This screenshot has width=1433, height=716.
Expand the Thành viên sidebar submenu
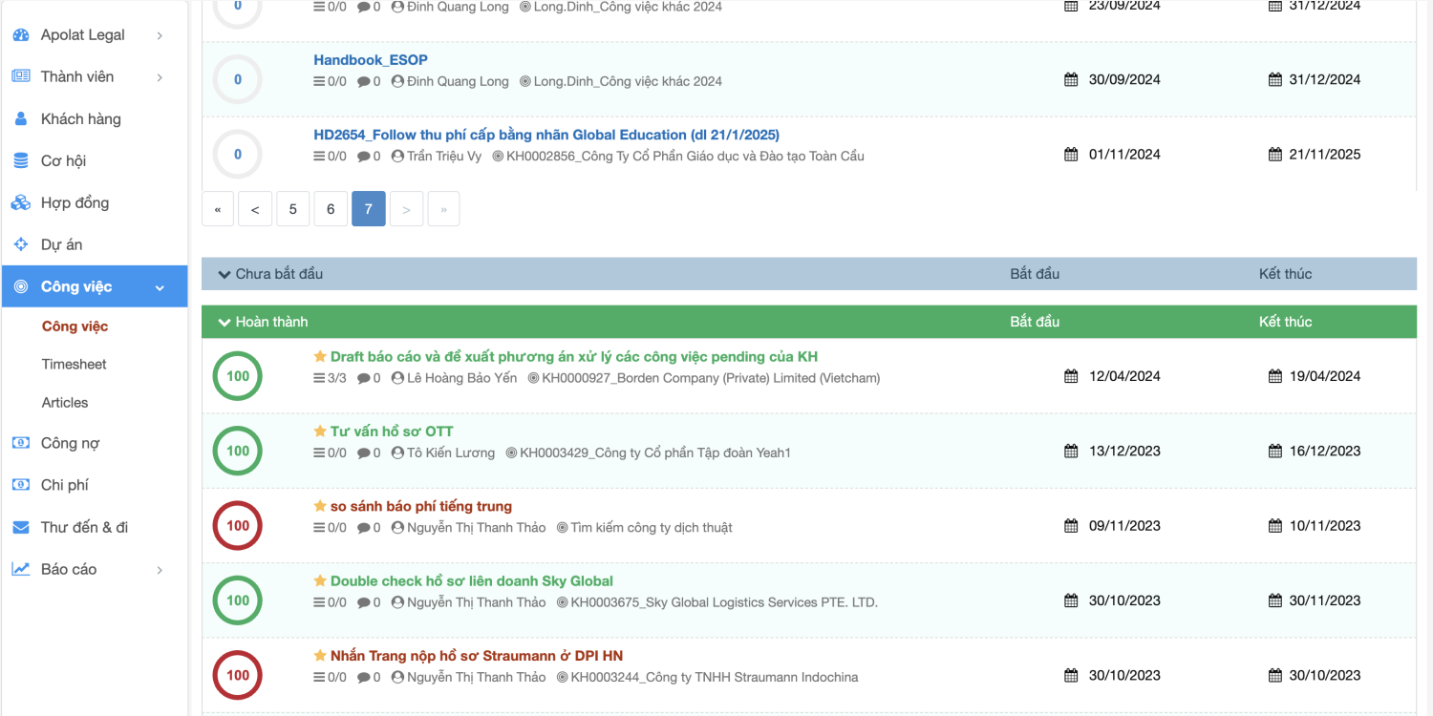coord(160,77)
